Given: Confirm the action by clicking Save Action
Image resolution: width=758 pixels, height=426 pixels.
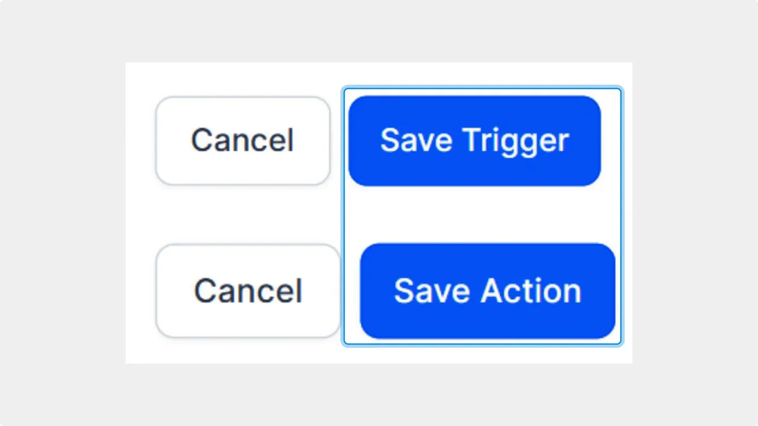Looking at the screenshot, I should [x=487, y=291].
